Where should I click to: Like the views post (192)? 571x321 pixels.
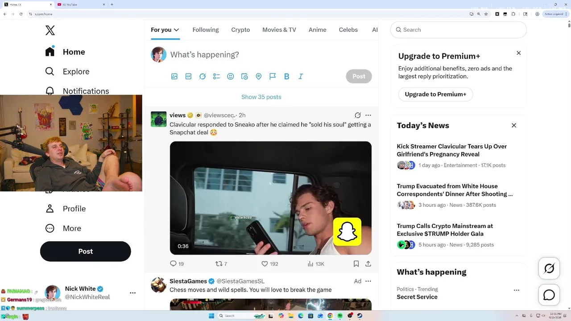point(270,264)
